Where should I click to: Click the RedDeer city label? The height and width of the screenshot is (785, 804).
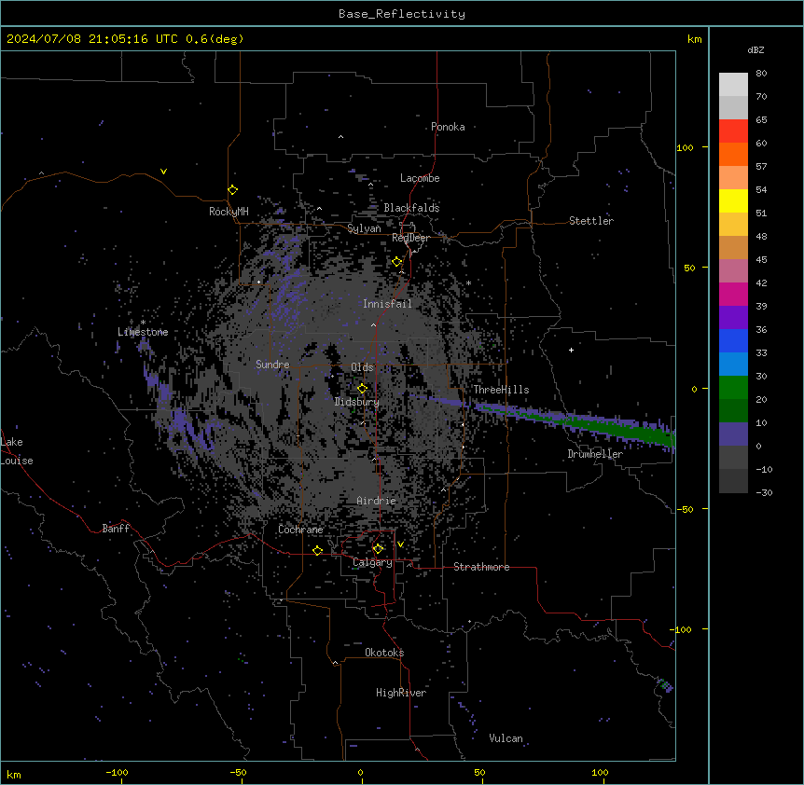point(410,238)
